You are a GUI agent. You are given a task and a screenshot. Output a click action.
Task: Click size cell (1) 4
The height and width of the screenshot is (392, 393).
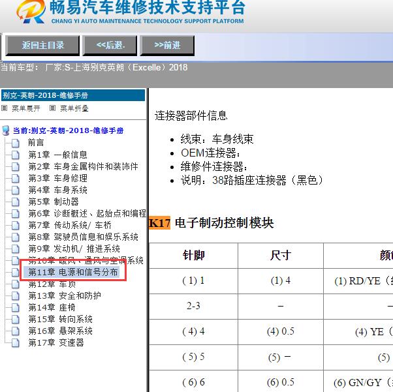click(281, 280)
